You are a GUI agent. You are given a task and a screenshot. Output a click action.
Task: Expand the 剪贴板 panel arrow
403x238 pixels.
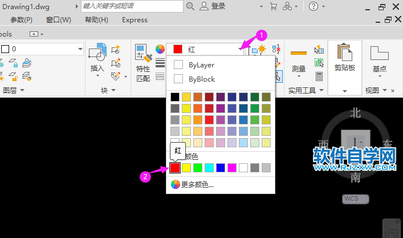pos(345,91)
